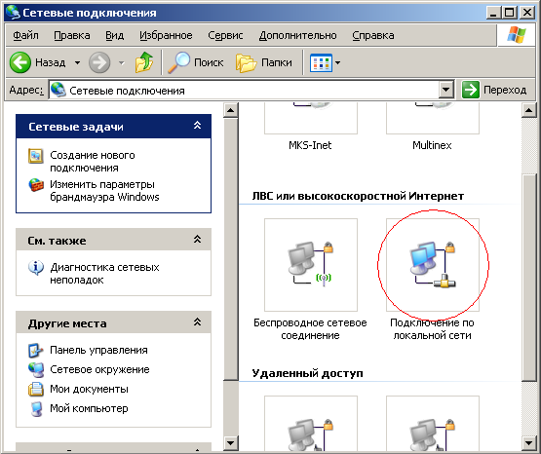The width and height of the screenshot is (541, 454).
Task: Select Беспроводное сетевое соединение icon
Action: point(311,265)
